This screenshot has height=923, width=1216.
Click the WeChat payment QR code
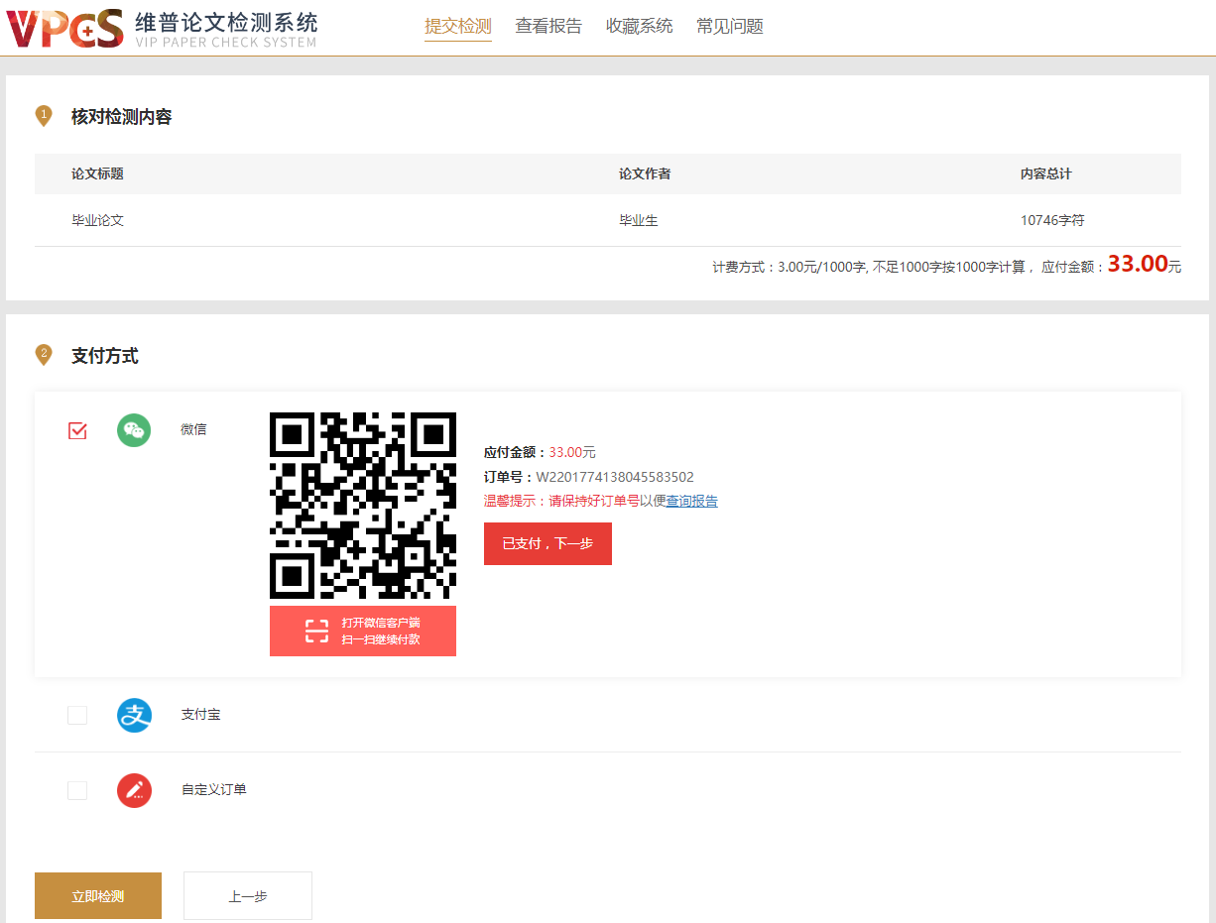coord(363,506)
